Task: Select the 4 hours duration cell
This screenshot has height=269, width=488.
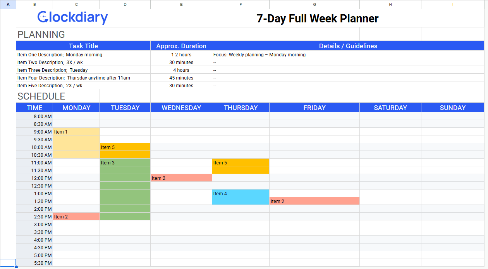Action: pos(181,70)
